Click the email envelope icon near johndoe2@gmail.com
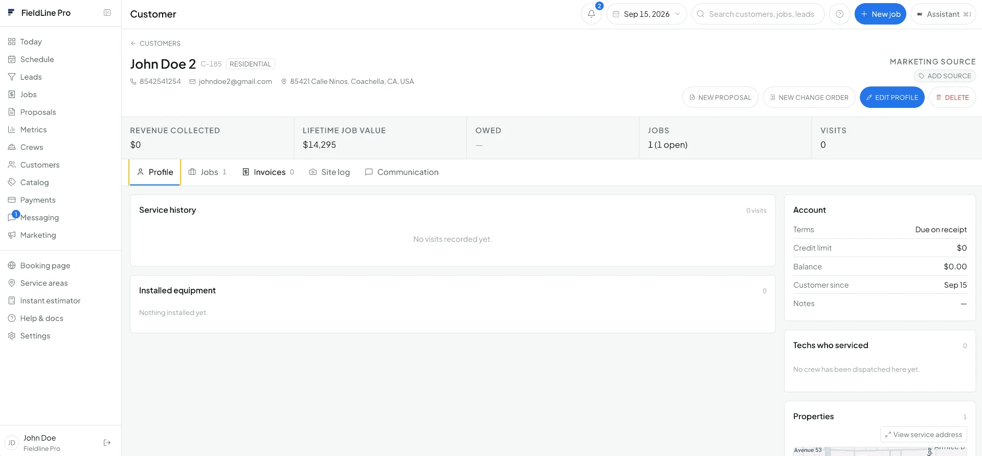Screen dimensions: 982x456 pos(192,82)
